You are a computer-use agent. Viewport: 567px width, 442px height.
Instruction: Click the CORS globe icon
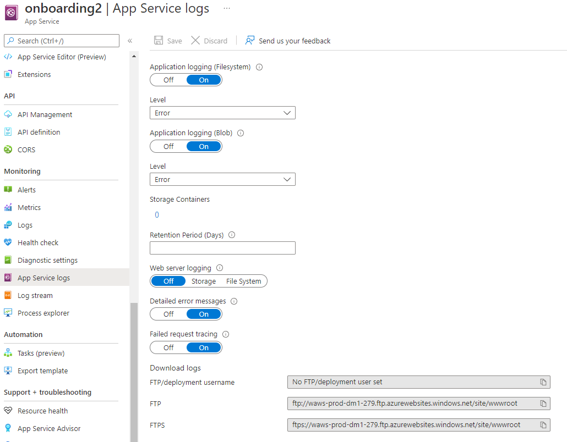point(8,150)
